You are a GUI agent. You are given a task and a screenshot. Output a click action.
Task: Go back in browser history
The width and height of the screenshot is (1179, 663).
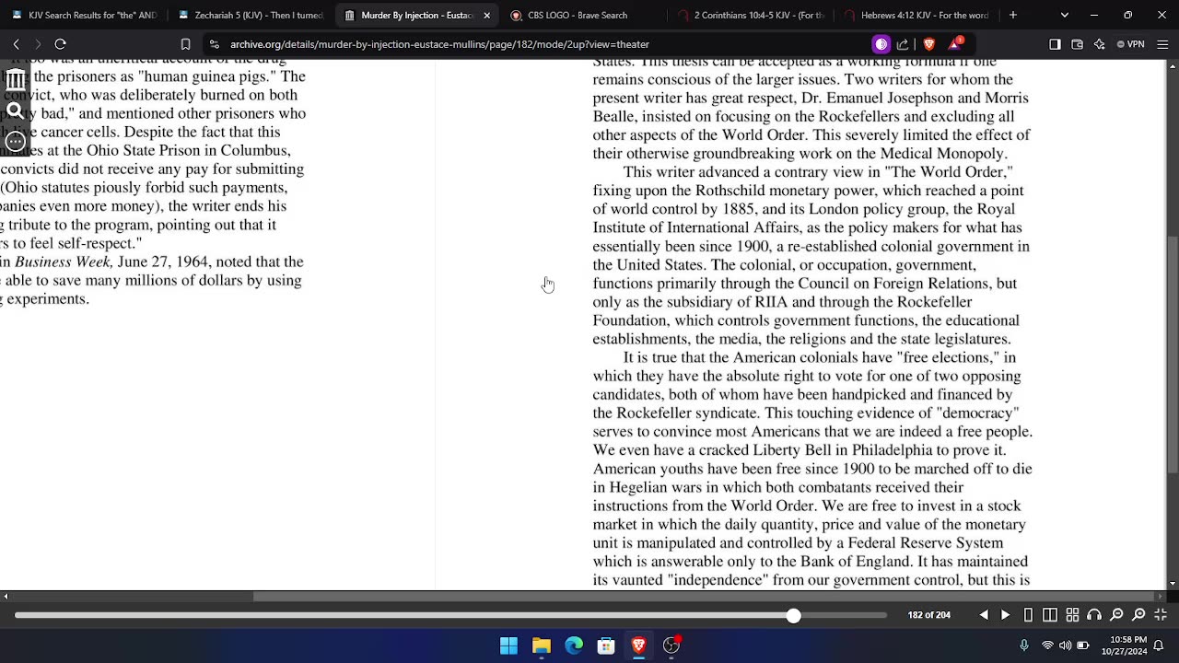tap(16, 44)
